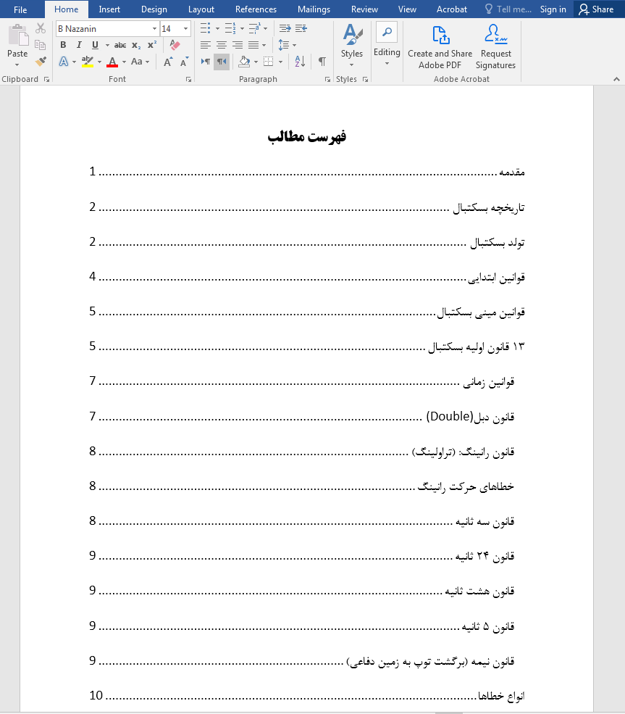Toggle bold formatting
Image resolution: width=625 pixels, height=714 pixels.
[64, 44]
